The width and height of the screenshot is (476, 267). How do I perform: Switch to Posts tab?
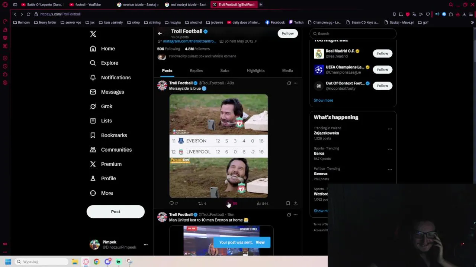[167, 70]
